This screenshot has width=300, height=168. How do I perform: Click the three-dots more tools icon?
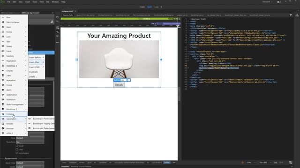click(x=58, y=42)
